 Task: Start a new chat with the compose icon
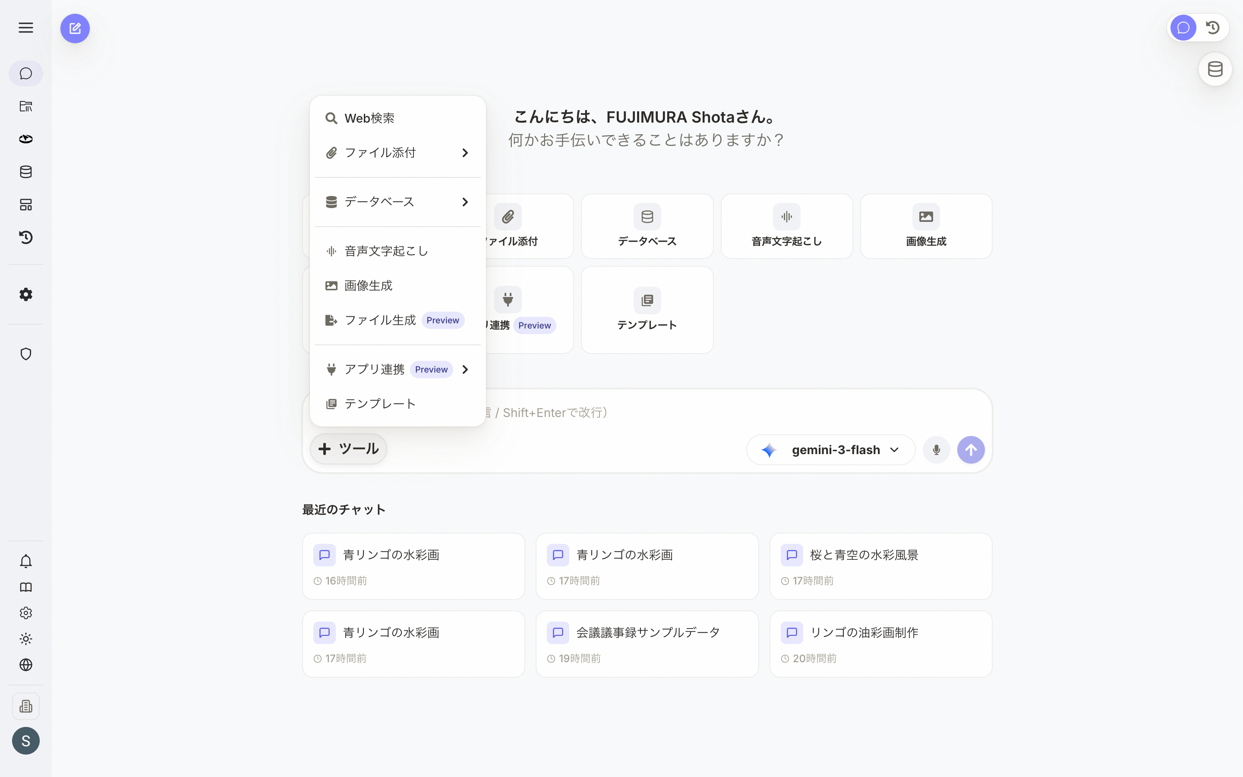point(75,28)
